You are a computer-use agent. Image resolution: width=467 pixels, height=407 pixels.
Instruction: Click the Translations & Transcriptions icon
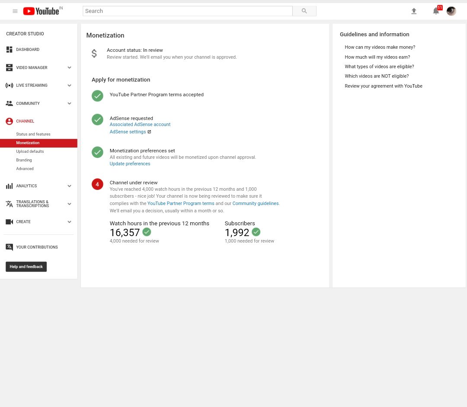point(9,204)
